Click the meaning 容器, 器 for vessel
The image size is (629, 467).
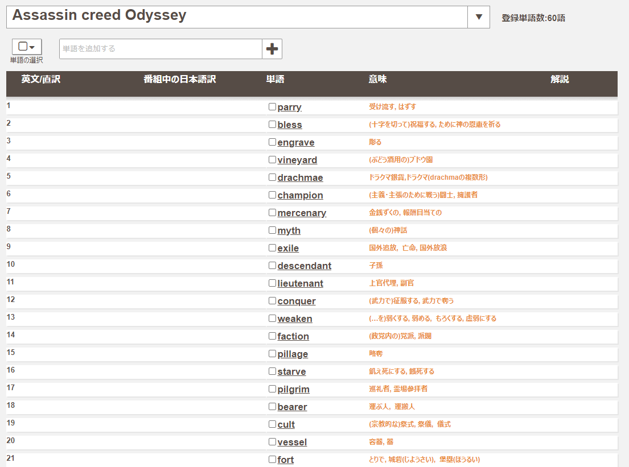381,442
